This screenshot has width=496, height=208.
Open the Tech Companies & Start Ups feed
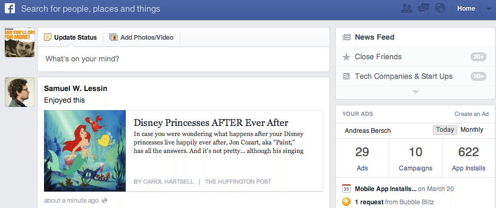click(x=404, y=76)
